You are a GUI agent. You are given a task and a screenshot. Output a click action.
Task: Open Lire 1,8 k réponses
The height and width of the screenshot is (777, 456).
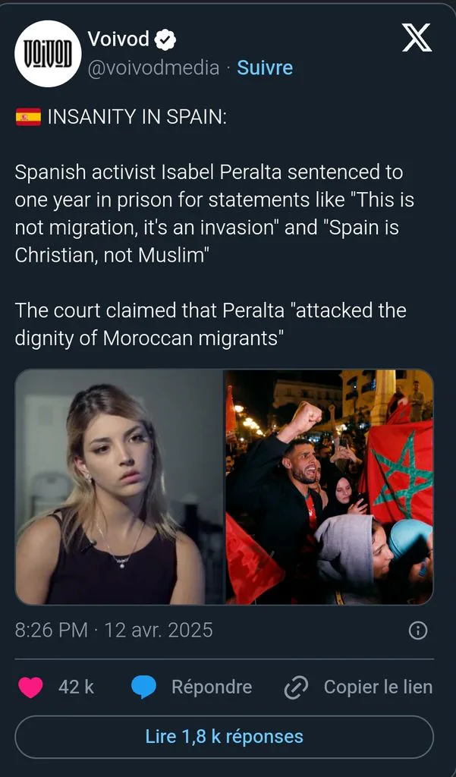(224, 737)
